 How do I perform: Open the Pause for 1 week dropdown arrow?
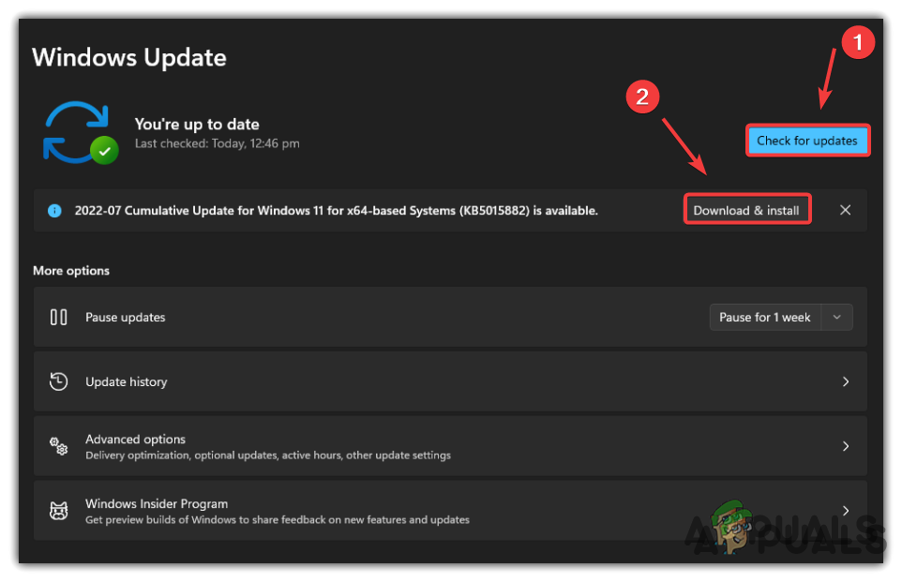click(836, 317)
